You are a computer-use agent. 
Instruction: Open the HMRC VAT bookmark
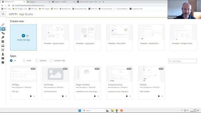click(93, 9)
